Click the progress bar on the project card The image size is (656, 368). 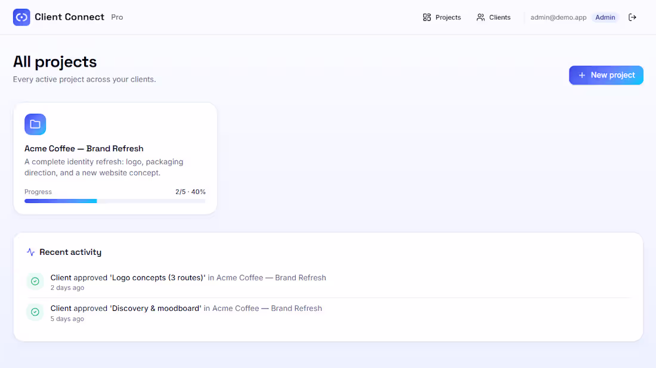coord(115,201)
